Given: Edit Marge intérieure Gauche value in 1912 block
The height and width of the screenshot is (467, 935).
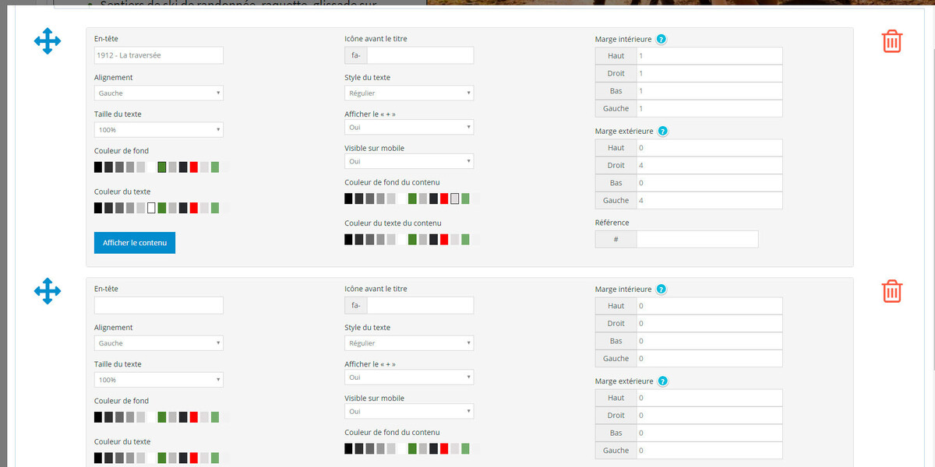Looking at the screenshot, I should coord(709,108).
